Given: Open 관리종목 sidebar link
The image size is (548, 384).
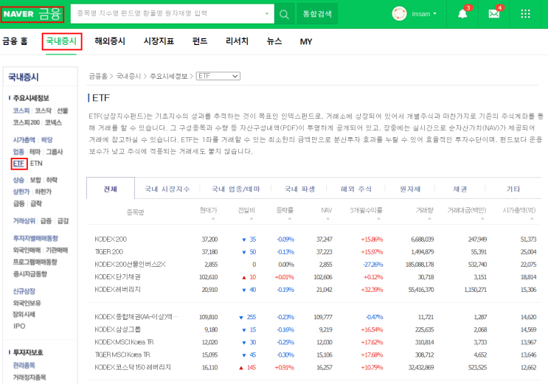Looking at the screenshot, I should [24, 366].
